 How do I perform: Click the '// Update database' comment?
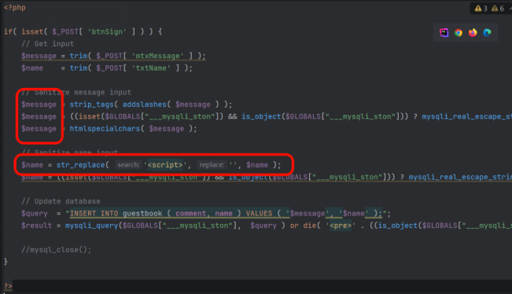coord(61,201)
